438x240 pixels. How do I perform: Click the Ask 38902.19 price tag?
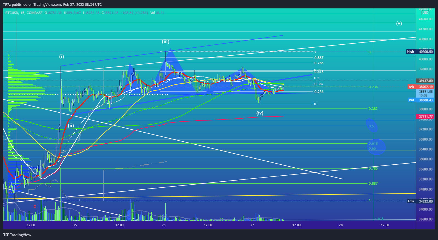click(421, 87)
